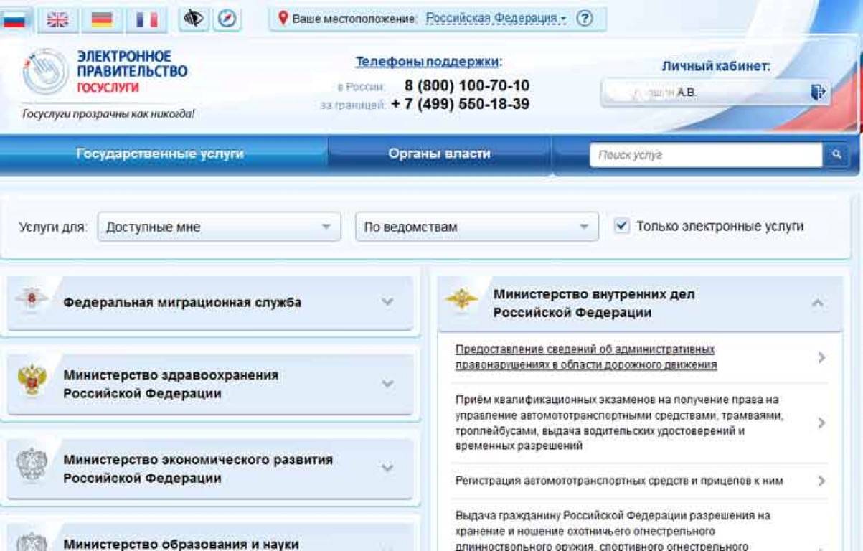This screenshot has height=551, width=863.
Task: Click the French flag language icon
Action: (x=146, y=19)
